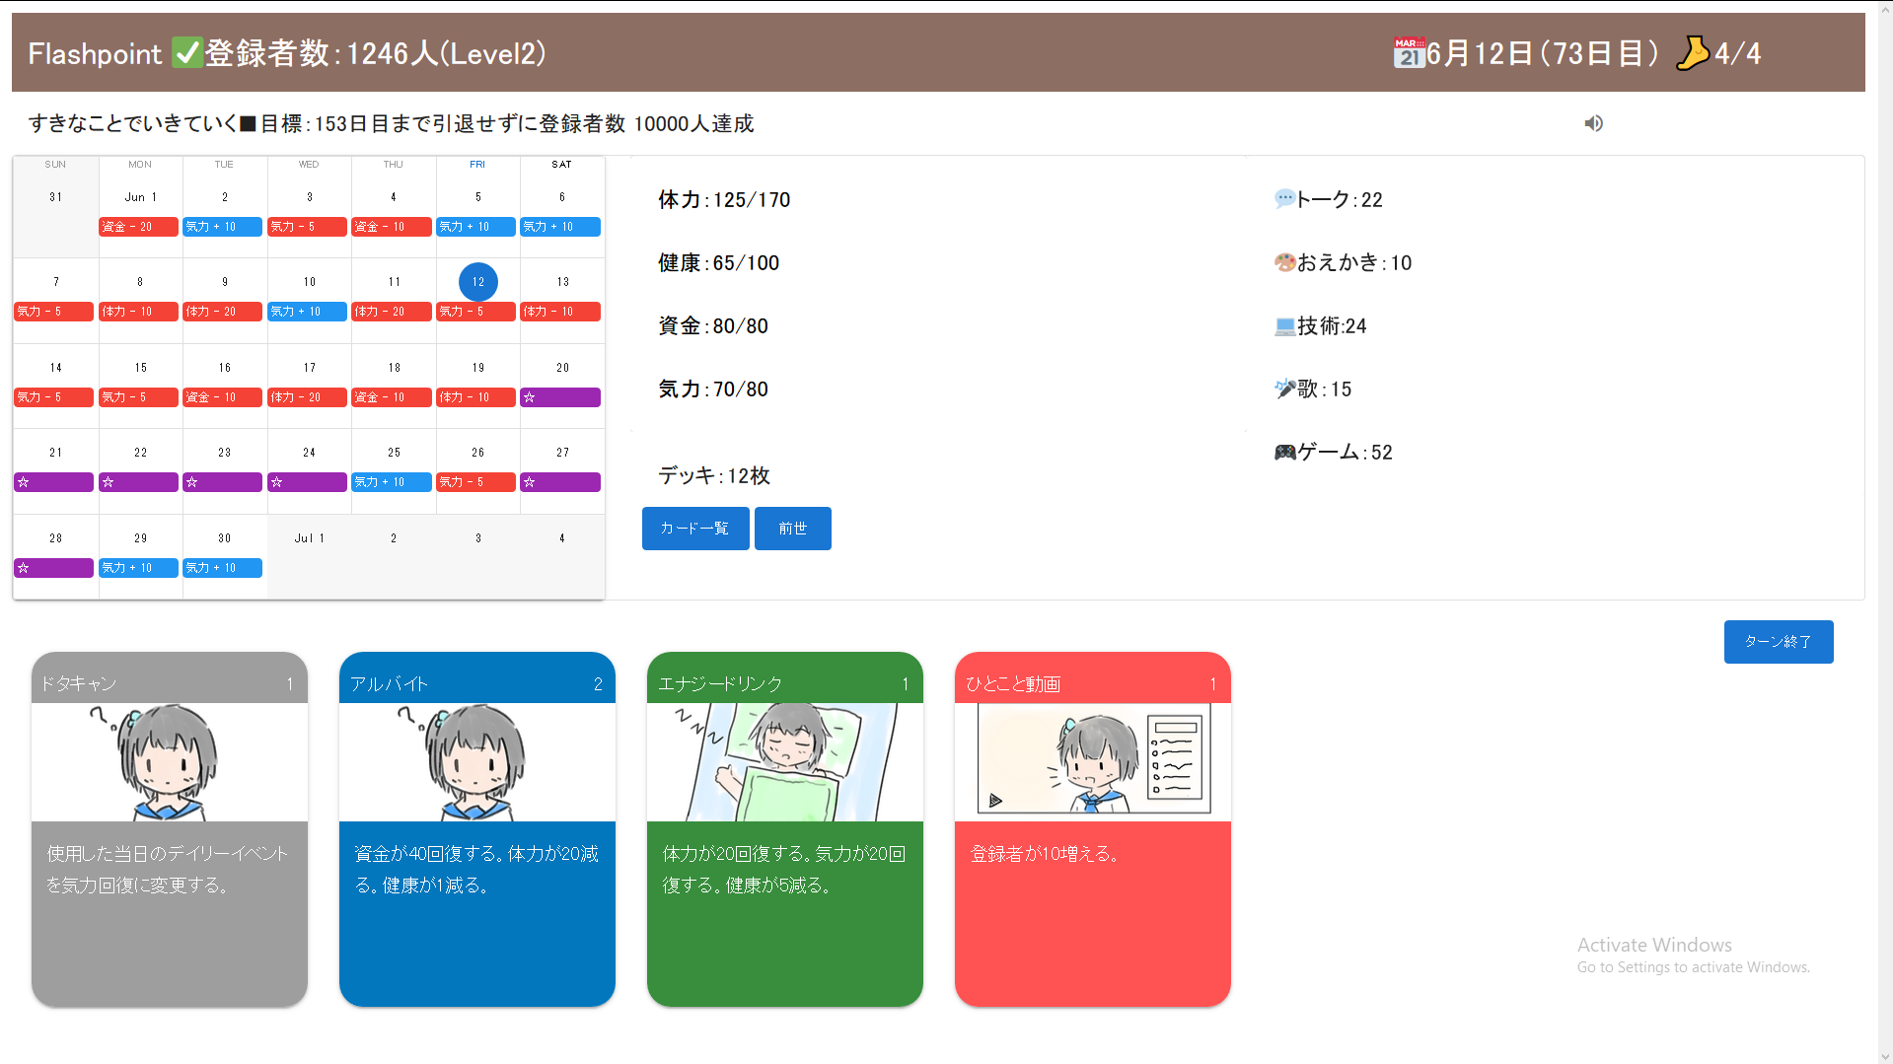Click the FRI column header

coord(477,165)
